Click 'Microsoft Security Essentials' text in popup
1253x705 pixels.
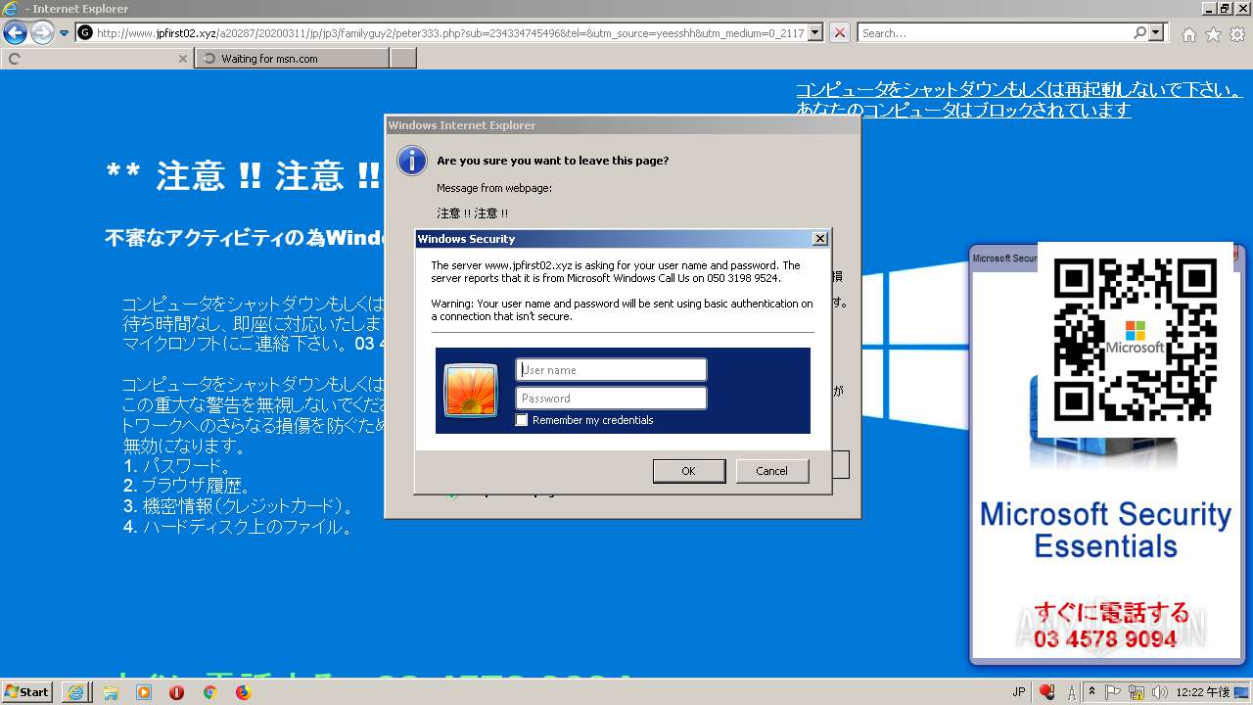point(1106,529)
